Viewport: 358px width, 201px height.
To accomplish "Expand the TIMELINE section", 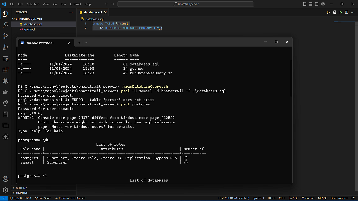I will [x=44, y=193].
